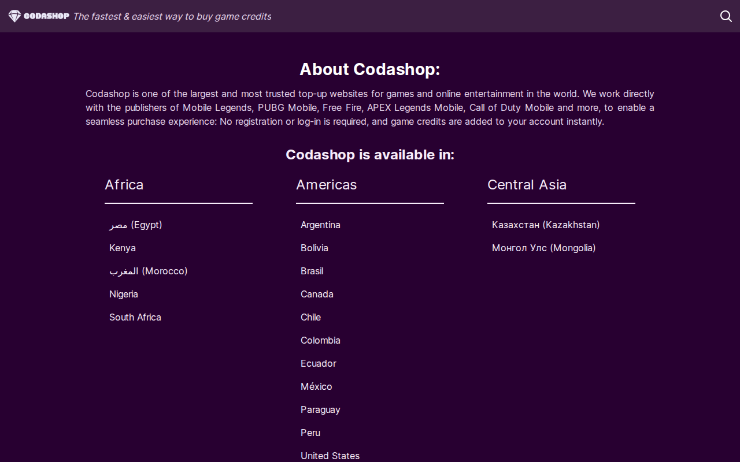Choose Canada from Americas list
Screen dimensions: 740x462
(317, 294)
